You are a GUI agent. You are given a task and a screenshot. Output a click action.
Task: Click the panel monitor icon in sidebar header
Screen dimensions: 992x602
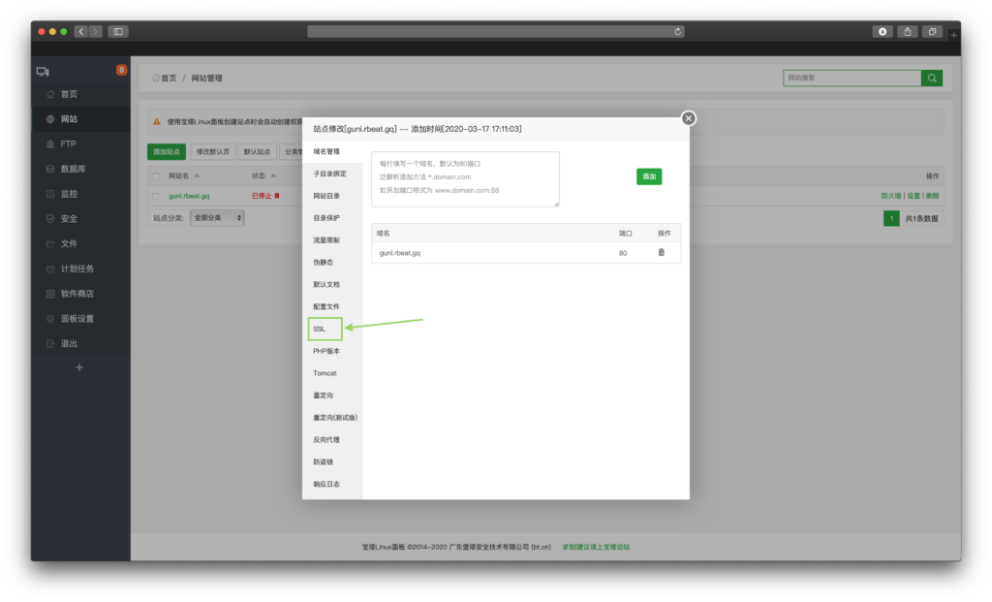click(x=43, y=72)
